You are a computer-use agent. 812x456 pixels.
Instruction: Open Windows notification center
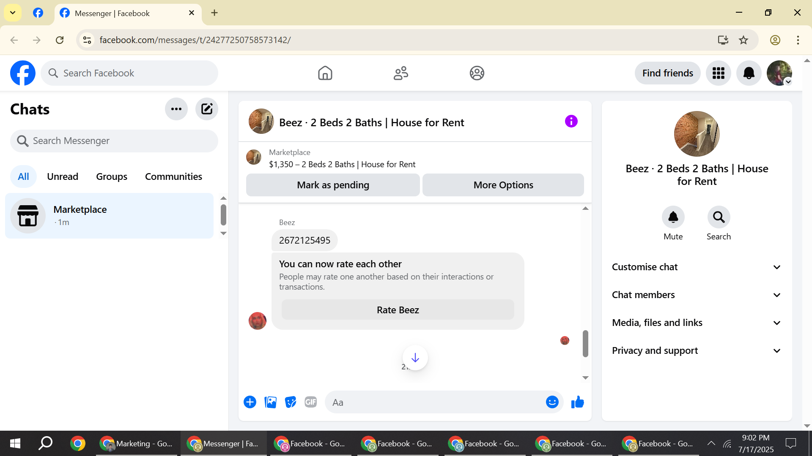tap(790, 443)
